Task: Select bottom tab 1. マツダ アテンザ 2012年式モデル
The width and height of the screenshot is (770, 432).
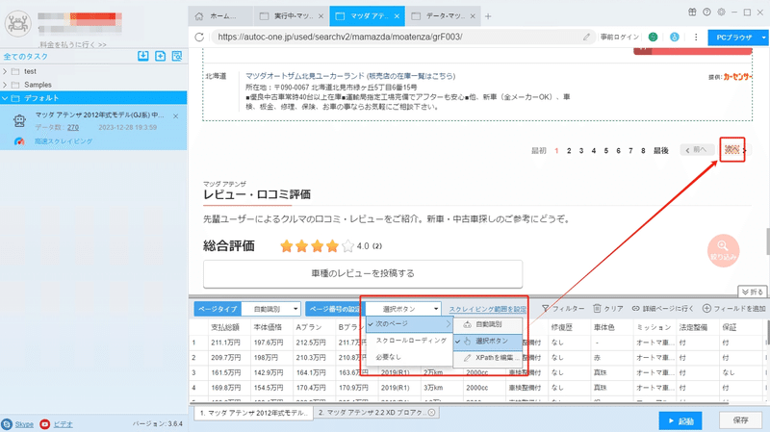Action: (x=253, y=413)
